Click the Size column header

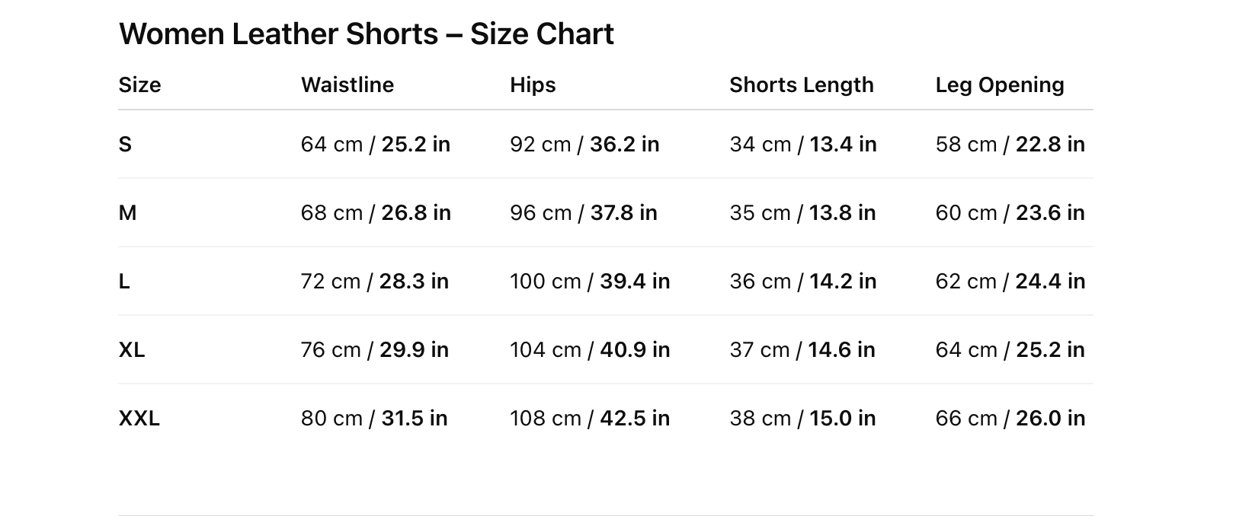139,84
